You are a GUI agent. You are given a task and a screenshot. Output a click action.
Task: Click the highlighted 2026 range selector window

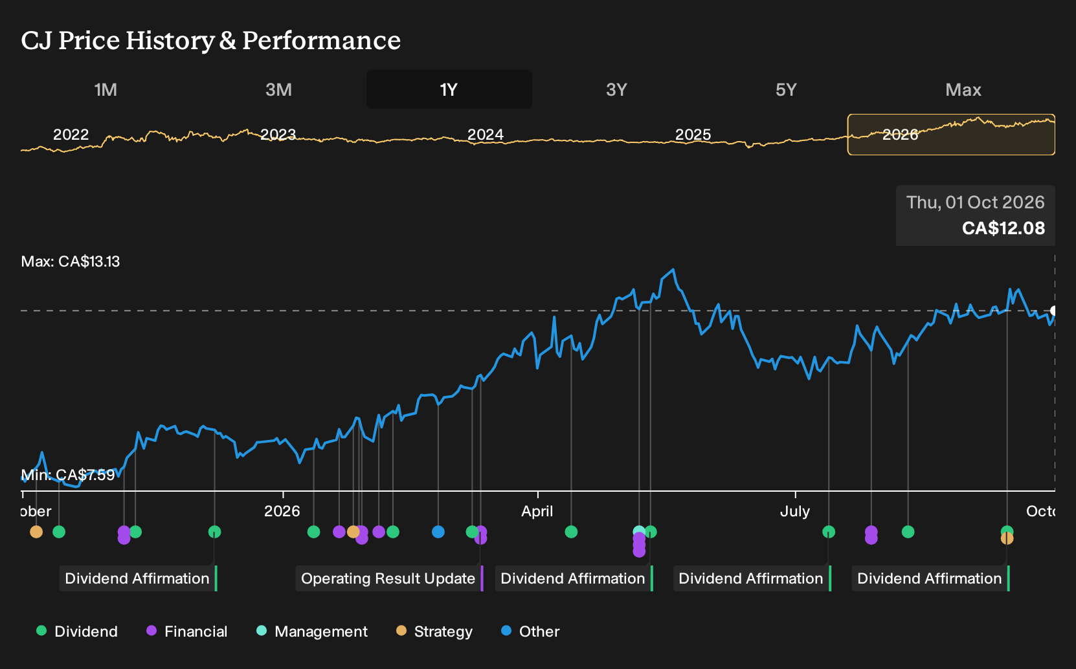[951, 135]
